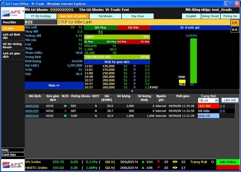Select Sổ lệnh in the sidebar
The height and width of the screenshot is (172, 241).
pyautogui.click(x=13, y=28)
